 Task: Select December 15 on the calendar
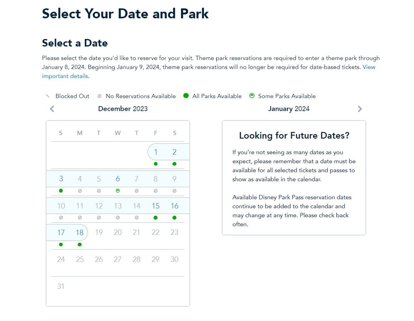pyautogui.click(x=156, y=206)
